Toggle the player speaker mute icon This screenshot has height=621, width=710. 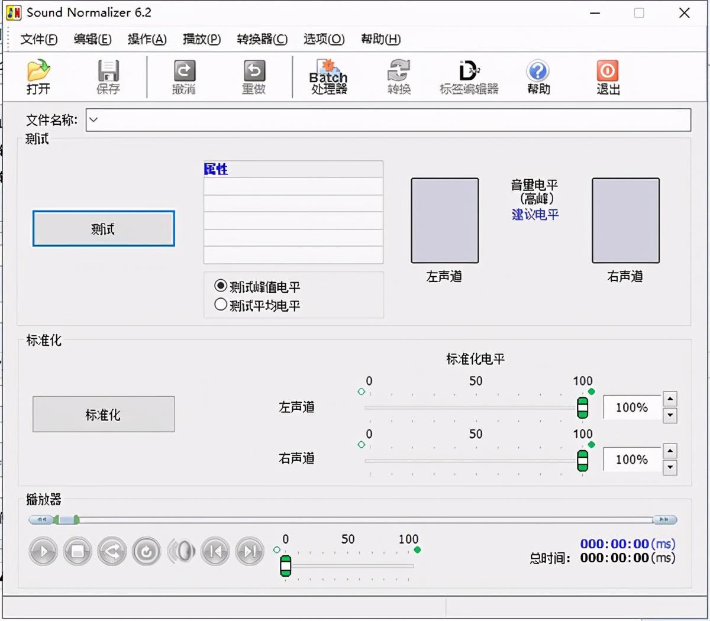[181, 552]
